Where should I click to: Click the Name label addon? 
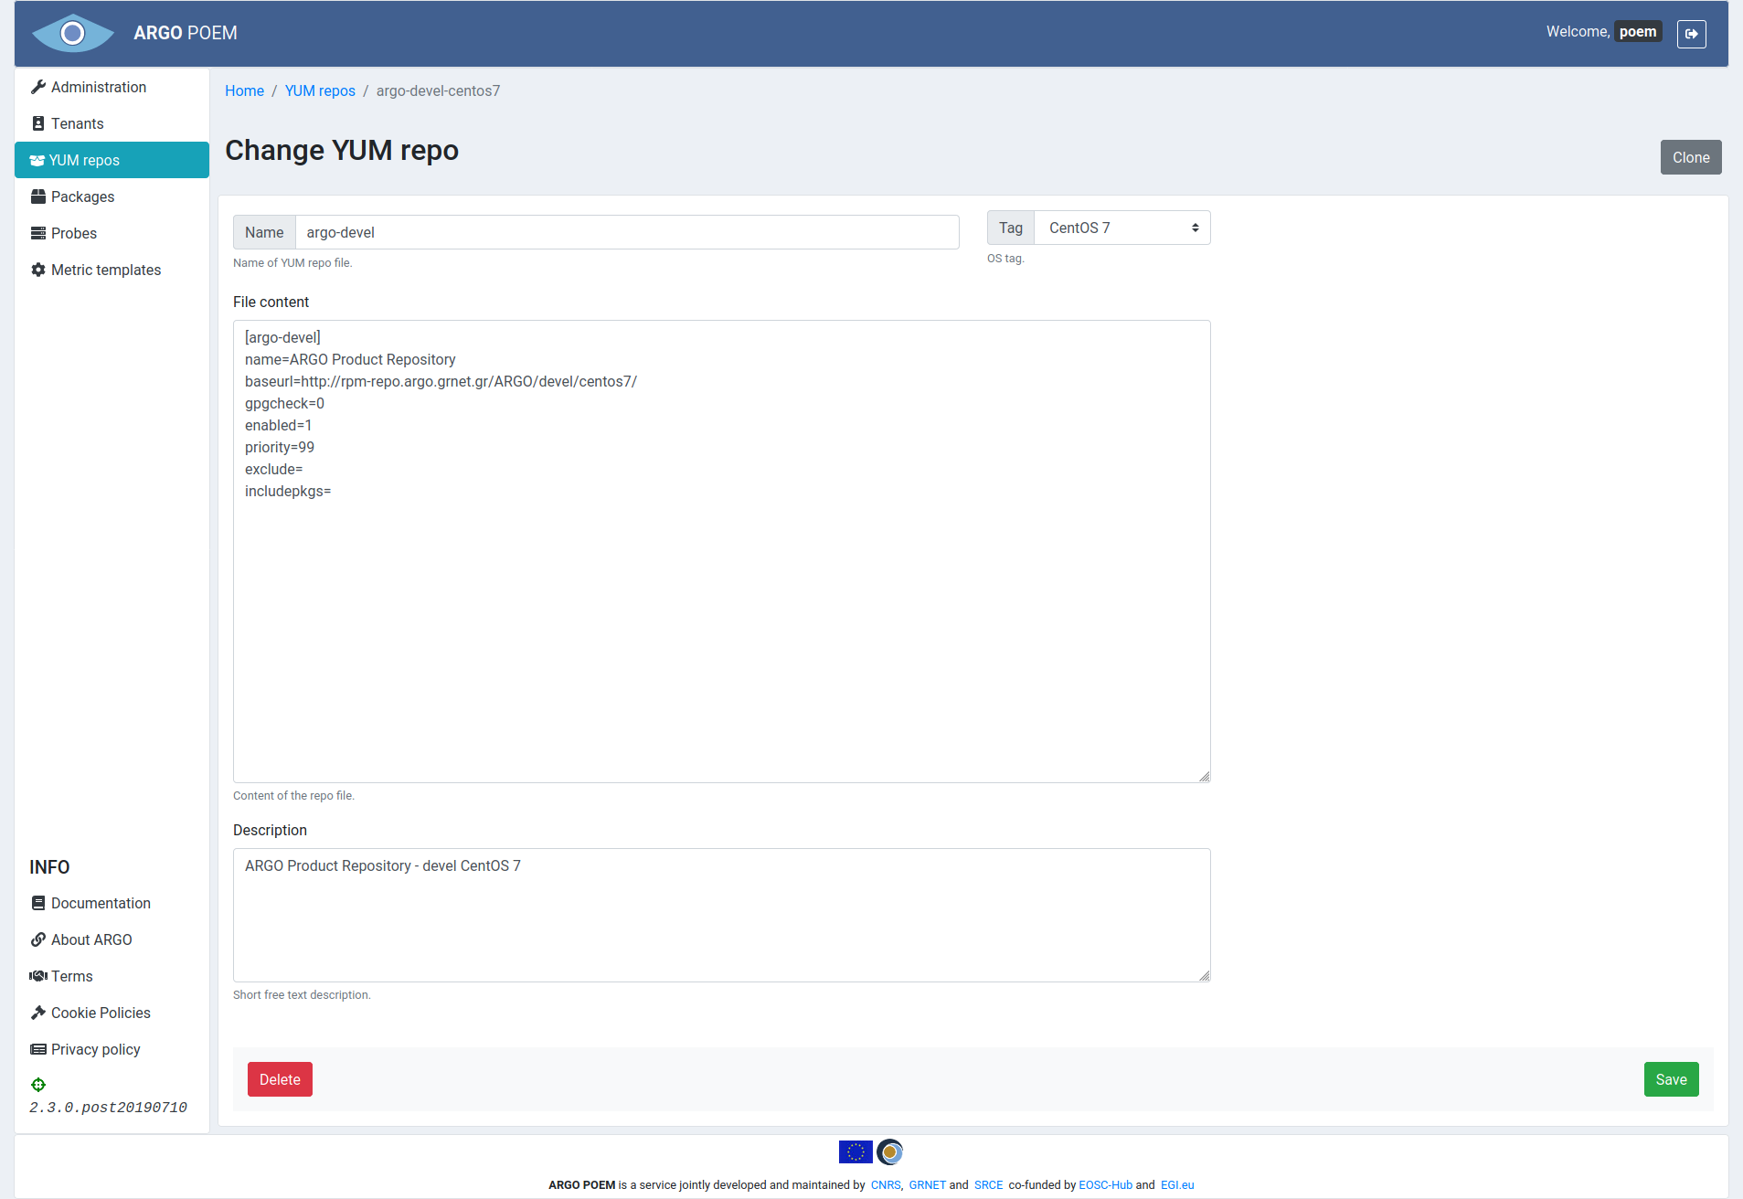(264, 232)
